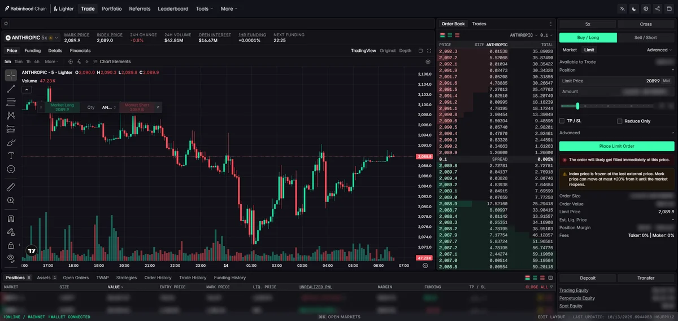Hide all drawings with the eye icon
Image resolution: width=678 pixels, height=321 pixels.
[11, 258]
